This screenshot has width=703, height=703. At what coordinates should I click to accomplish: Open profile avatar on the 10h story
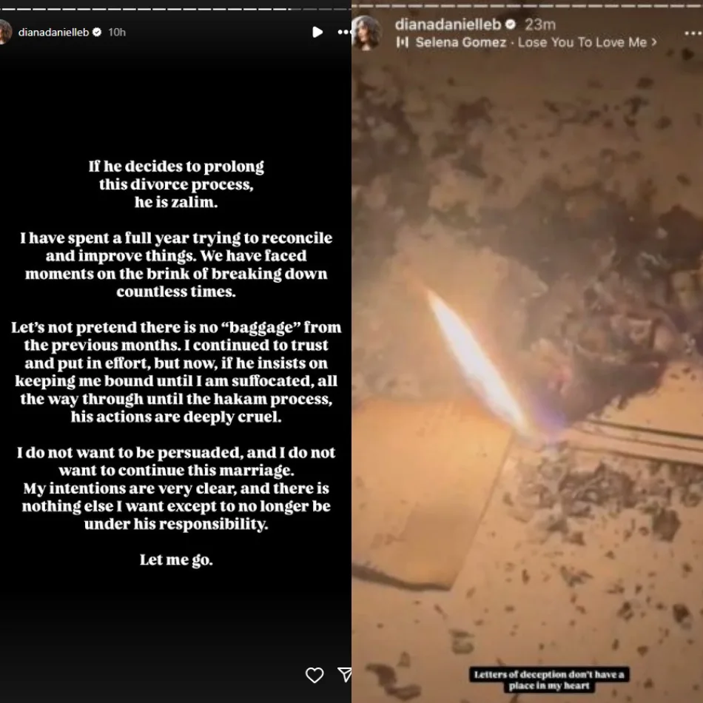coord(4,32)
